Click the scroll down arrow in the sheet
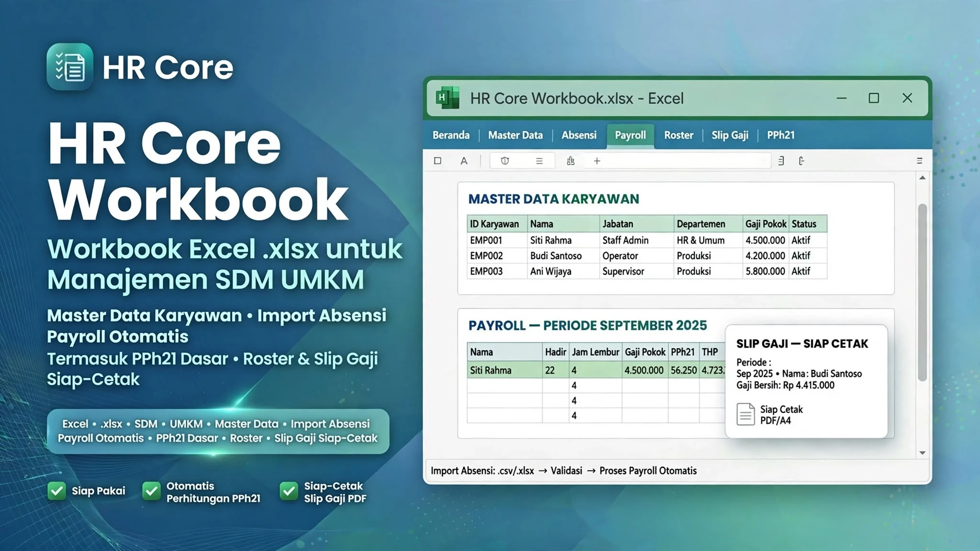Viewport: 980px width, 551px height. (922, 452)
